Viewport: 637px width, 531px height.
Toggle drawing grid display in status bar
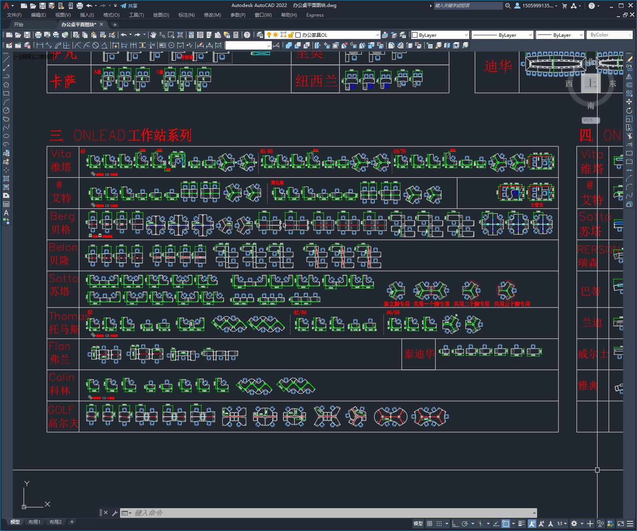429,524
